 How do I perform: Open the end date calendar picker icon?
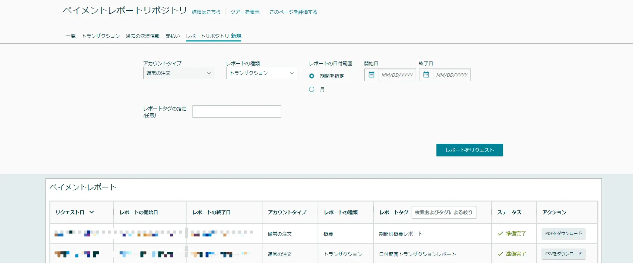[426, 75]
